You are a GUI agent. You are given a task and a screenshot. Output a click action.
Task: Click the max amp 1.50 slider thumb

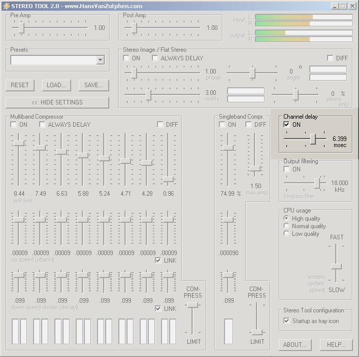[x=254, y=169]
